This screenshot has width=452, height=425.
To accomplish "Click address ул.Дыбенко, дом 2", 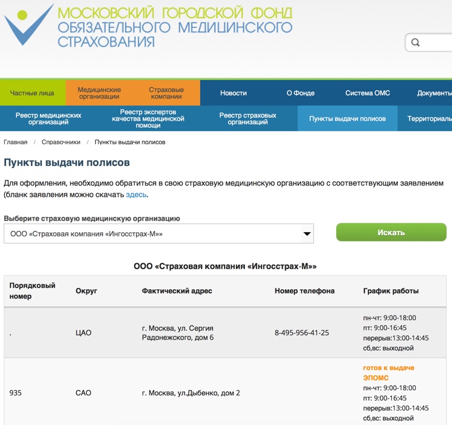I will [191, 393].
